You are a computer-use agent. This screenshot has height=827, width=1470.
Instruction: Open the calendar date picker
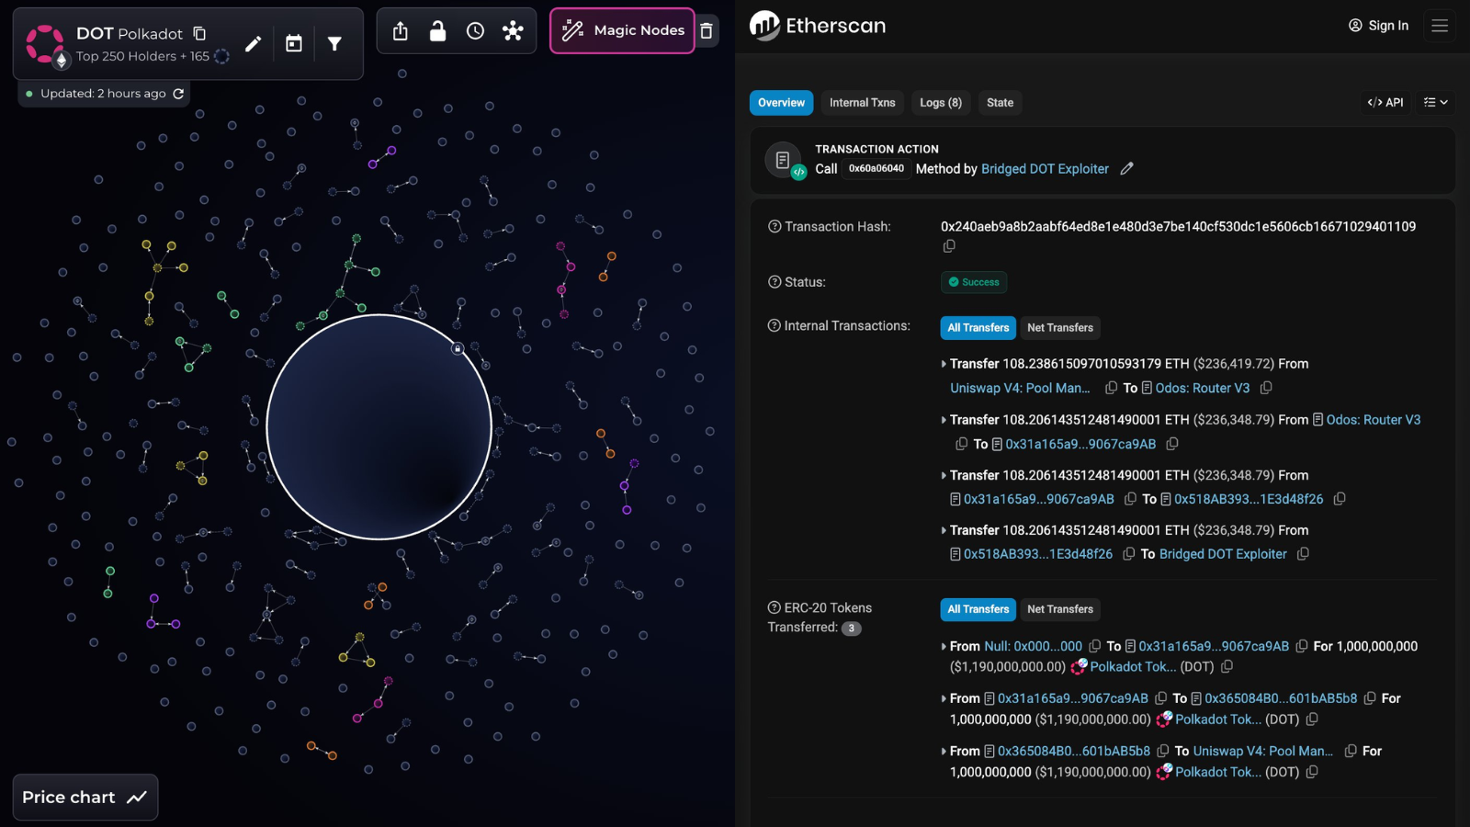click(294, 43)
